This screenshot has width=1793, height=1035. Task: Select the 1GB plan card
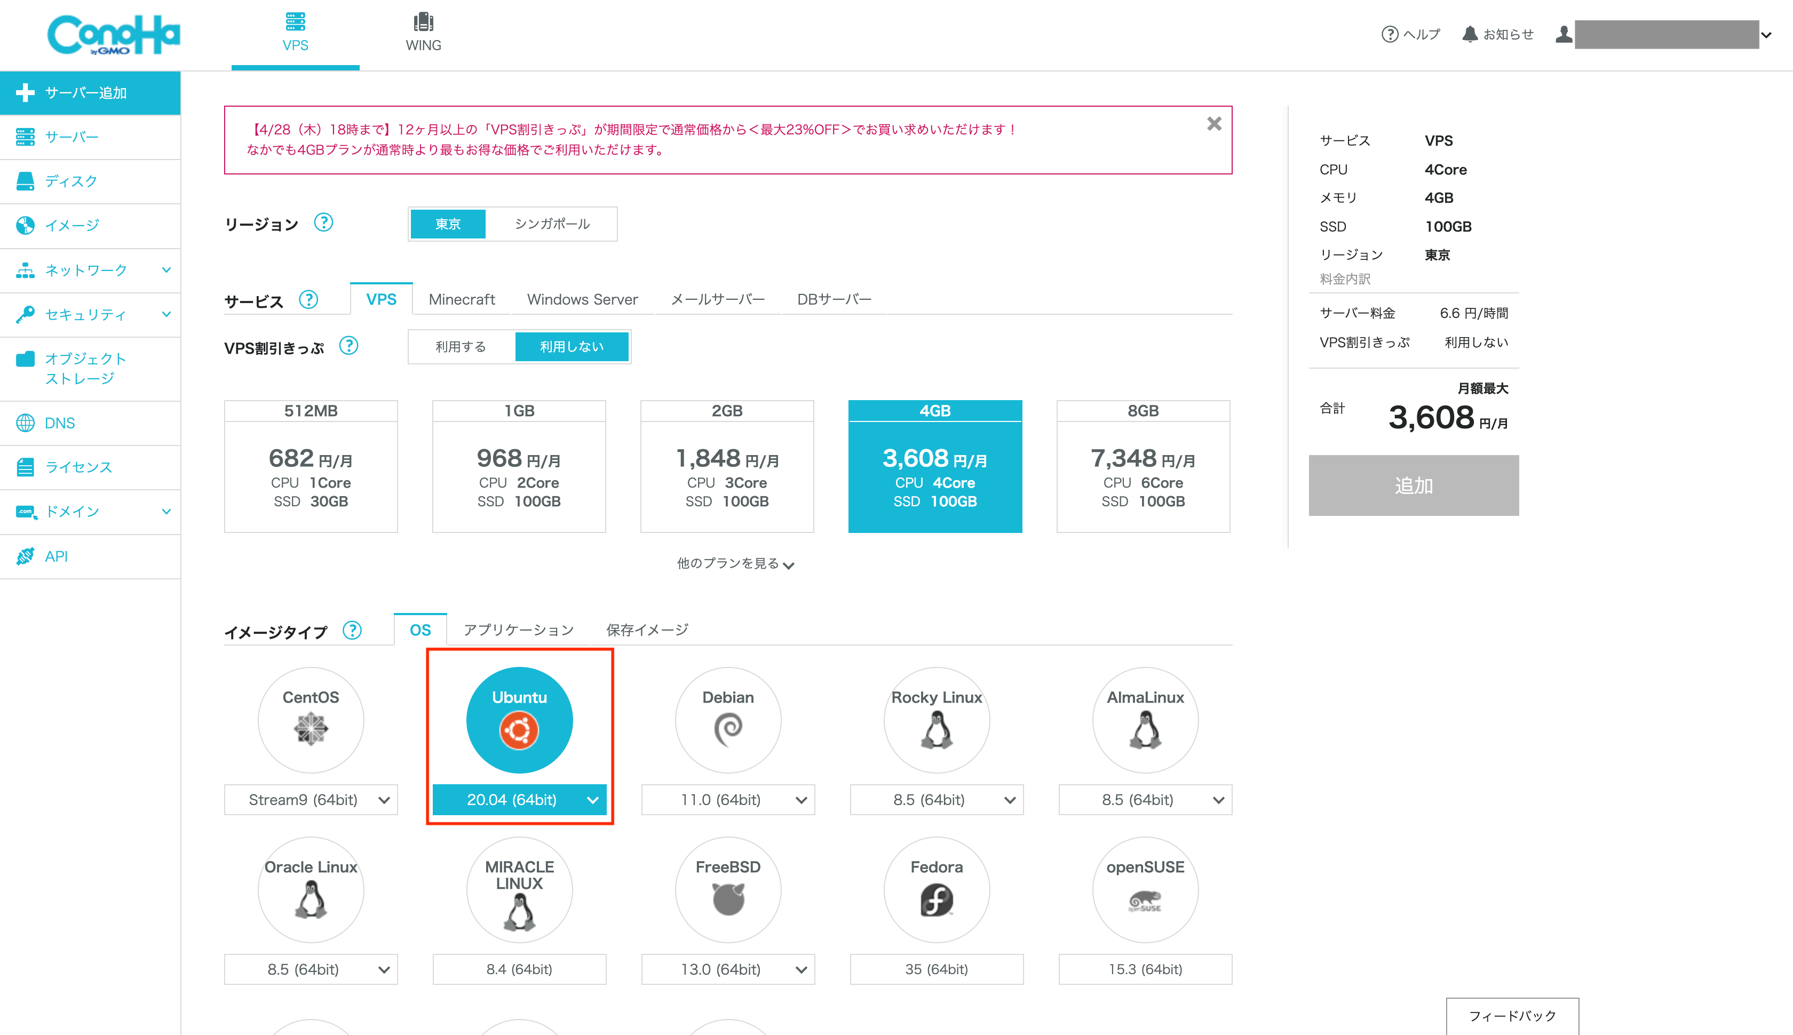519,466
